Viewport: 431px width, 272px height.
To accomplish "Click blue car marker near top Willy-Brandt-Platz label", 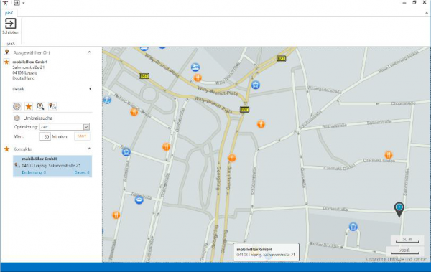I will tap(195, 67).
